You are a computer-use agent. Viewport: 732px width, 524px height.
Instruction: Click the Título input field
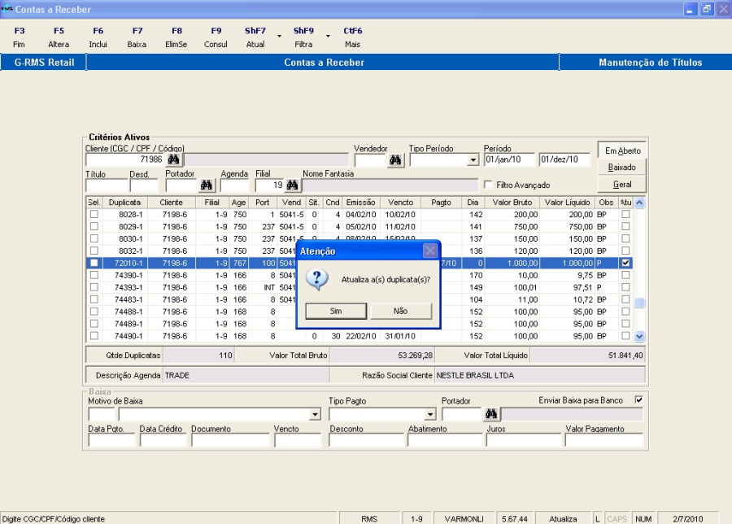click(x=105, y=186)
